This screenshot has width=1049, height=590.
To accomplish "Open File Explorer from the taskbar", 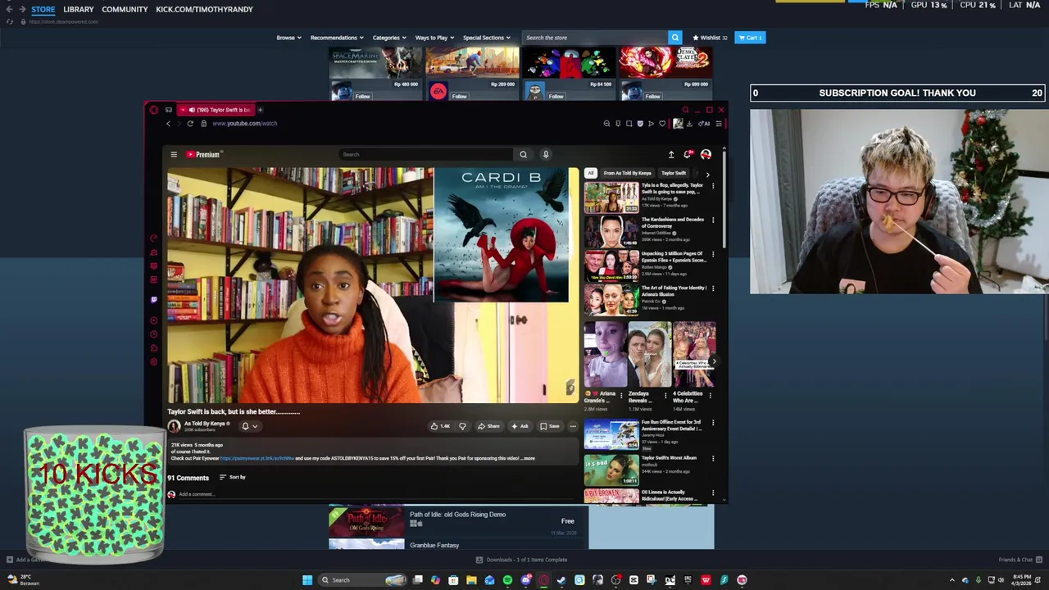I will point(471,580).
